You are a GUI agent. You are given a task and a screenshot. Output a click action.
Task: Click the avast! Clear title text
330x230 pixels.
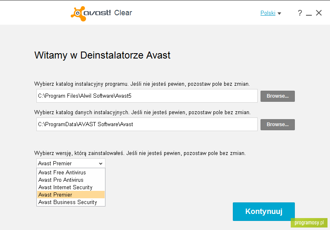click(108, 13)
